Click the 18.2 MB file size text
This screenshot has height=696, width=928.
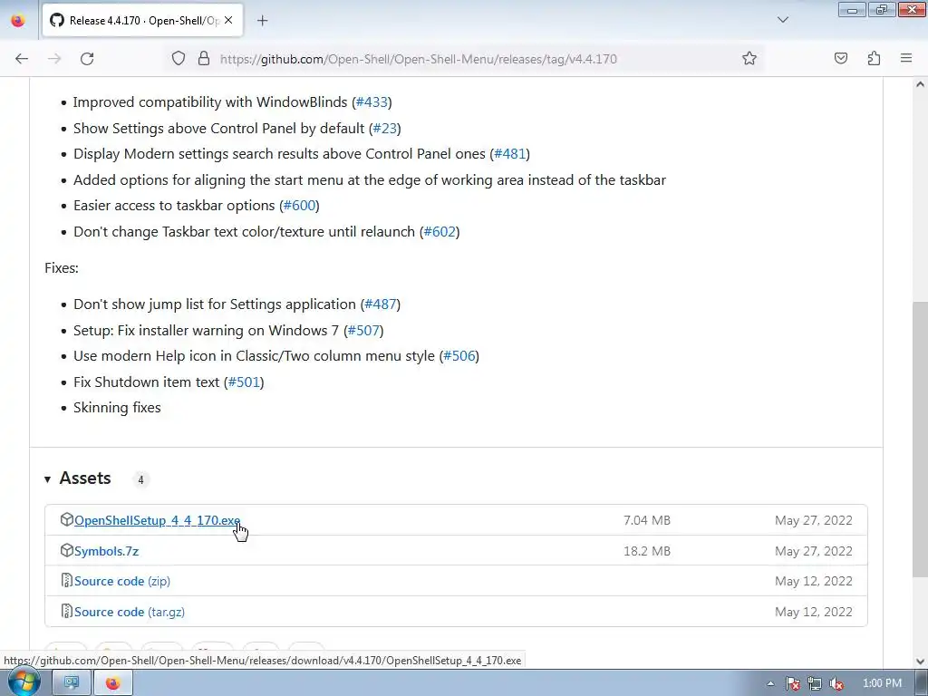(x=647, y=551)
